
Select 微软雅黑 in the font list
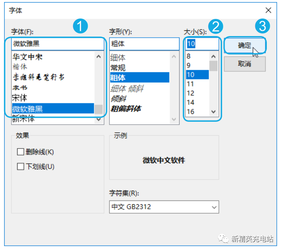(53, 109)
